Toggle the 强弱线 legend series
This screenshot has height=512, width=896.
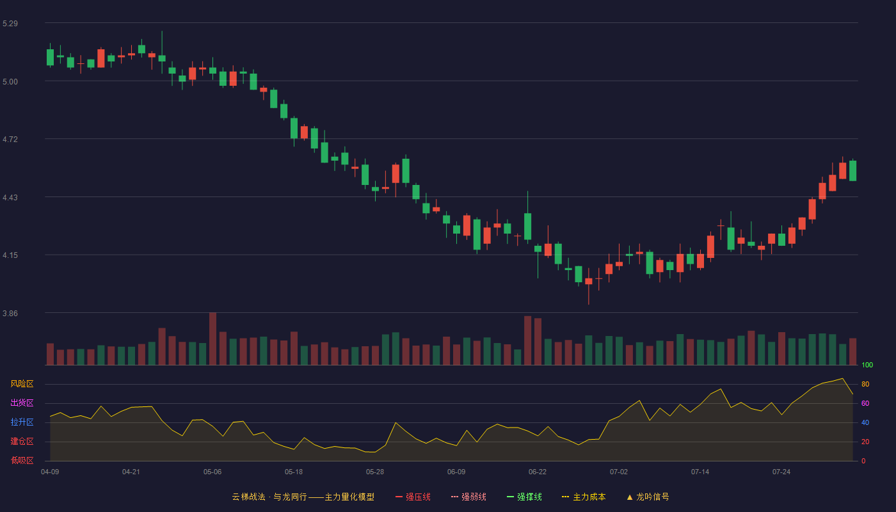coord(468,497)
